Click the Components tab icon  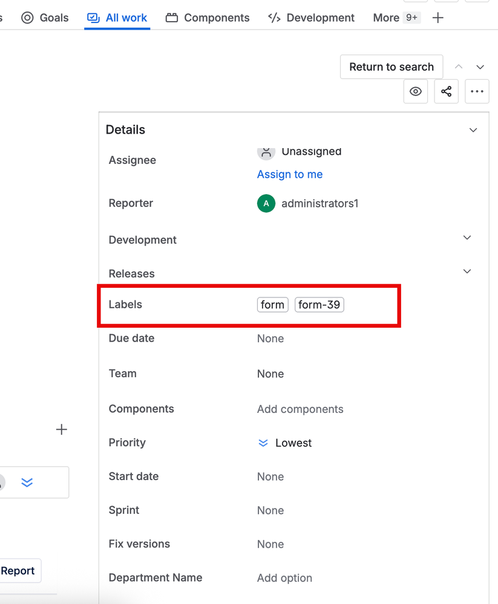(171, 18)
